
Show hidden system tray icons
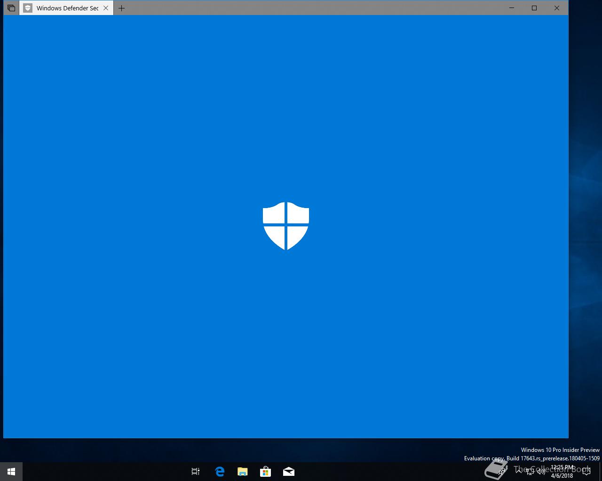coord(519,472)
